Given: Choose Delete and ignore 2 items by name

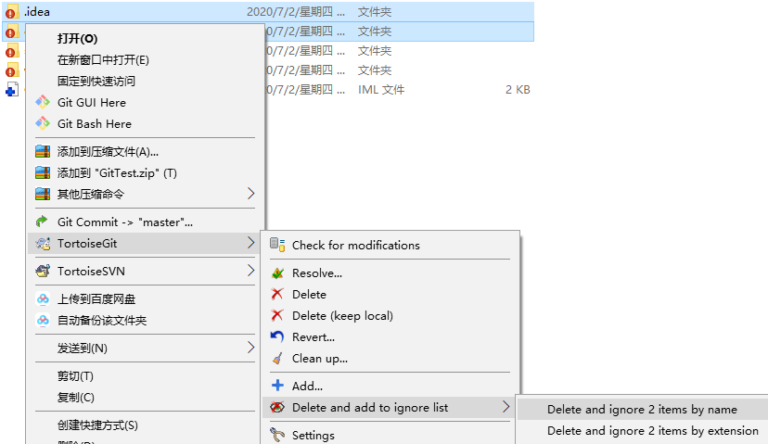Looking at the screenshot, I should click(642, 410).
